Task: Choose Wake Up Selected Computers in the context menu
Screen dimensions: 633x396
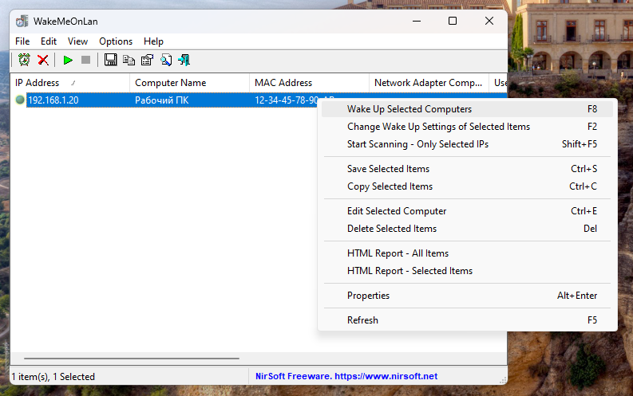Action: pos(468,109)
